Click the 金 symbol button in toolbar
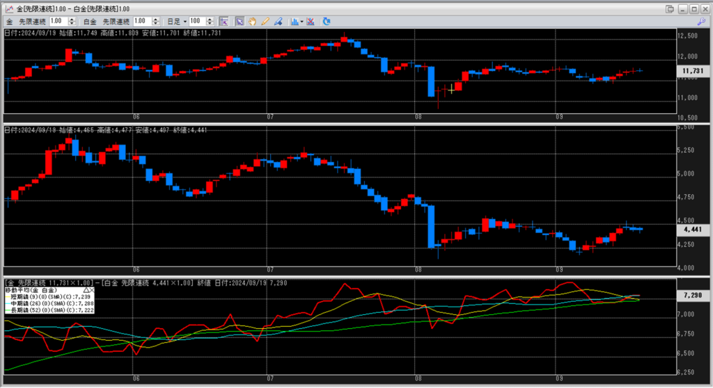Viewport: 713px width, 388px height. coord(9,21)
